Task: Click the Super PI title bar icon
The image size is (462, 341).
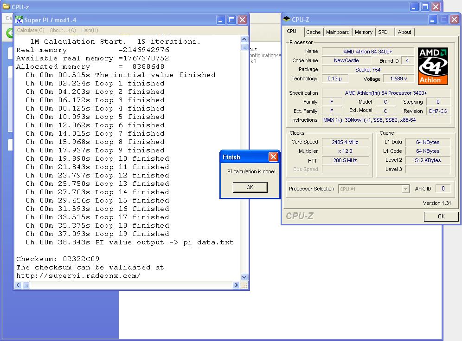Action: [19, 20]
